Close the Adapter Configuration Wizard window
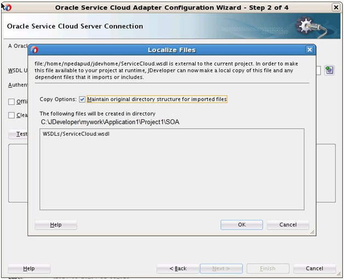This screenshot has width=344, height=280. click(x=336, y=8)
